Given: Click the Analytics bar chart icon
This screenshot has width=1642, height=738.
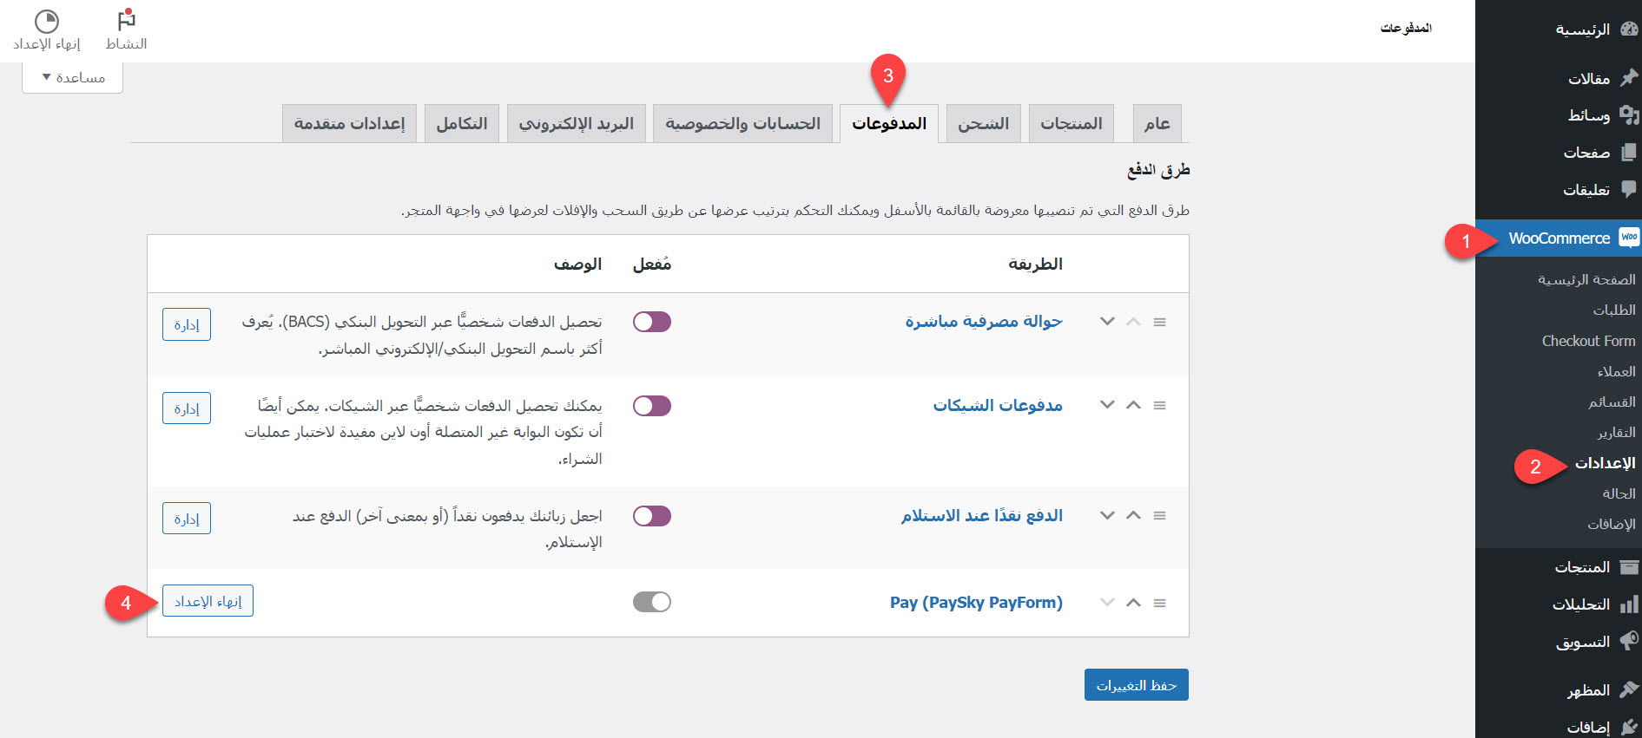Looking at the screenshot, I should tap(1629, 604).
